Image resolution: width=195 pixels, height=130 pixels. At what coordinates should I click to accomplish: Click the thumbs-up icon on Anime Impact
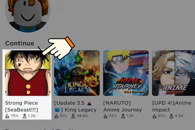154,116
